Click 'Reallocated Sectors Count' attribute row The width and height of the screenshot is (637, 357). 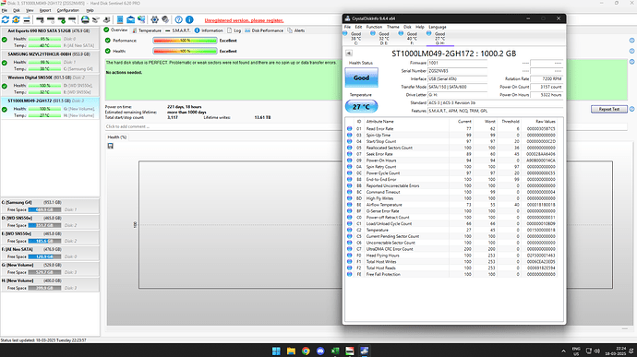[451, 148]
